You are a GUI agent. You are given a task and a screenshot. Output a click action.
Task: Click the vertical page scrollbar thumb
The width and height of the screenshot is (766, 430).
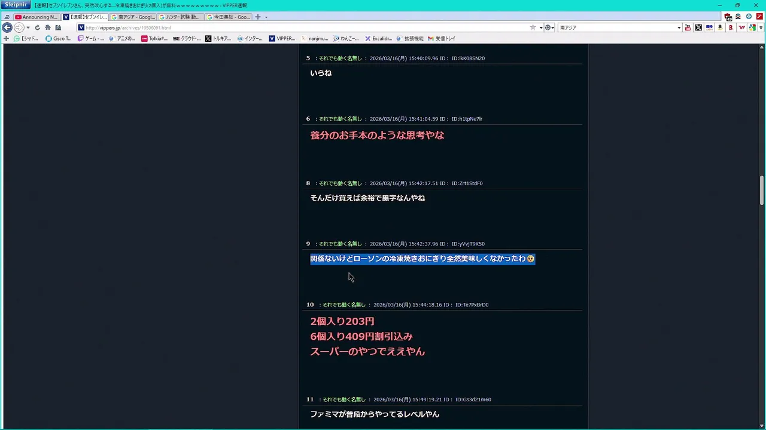pos(762,191)
